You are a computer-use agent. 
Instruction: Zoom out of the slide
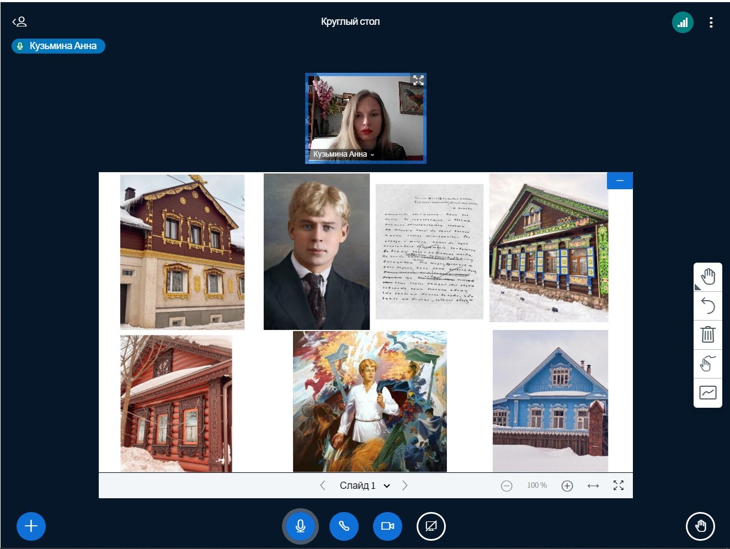pos(507,486)
